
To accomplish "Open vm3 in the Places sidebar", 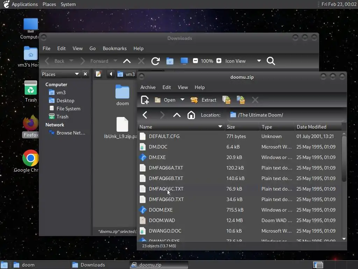I will click(x=61, y=92).
